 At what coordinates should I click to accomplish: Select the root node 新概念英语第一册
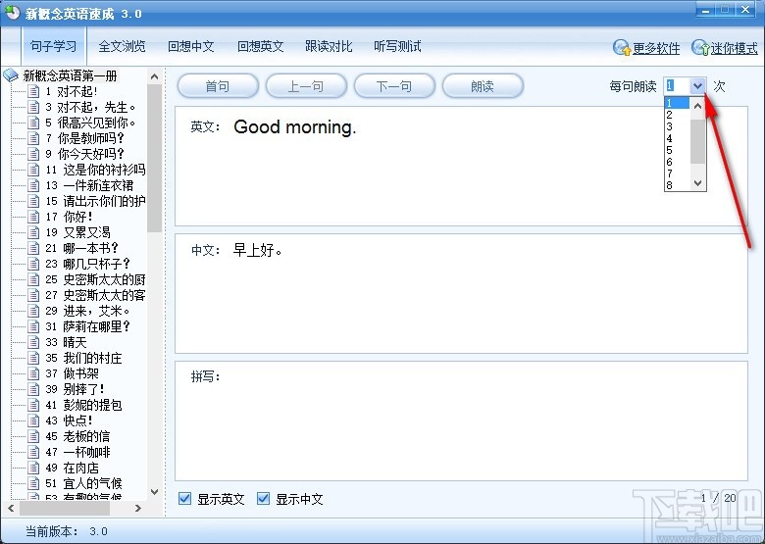71,75
